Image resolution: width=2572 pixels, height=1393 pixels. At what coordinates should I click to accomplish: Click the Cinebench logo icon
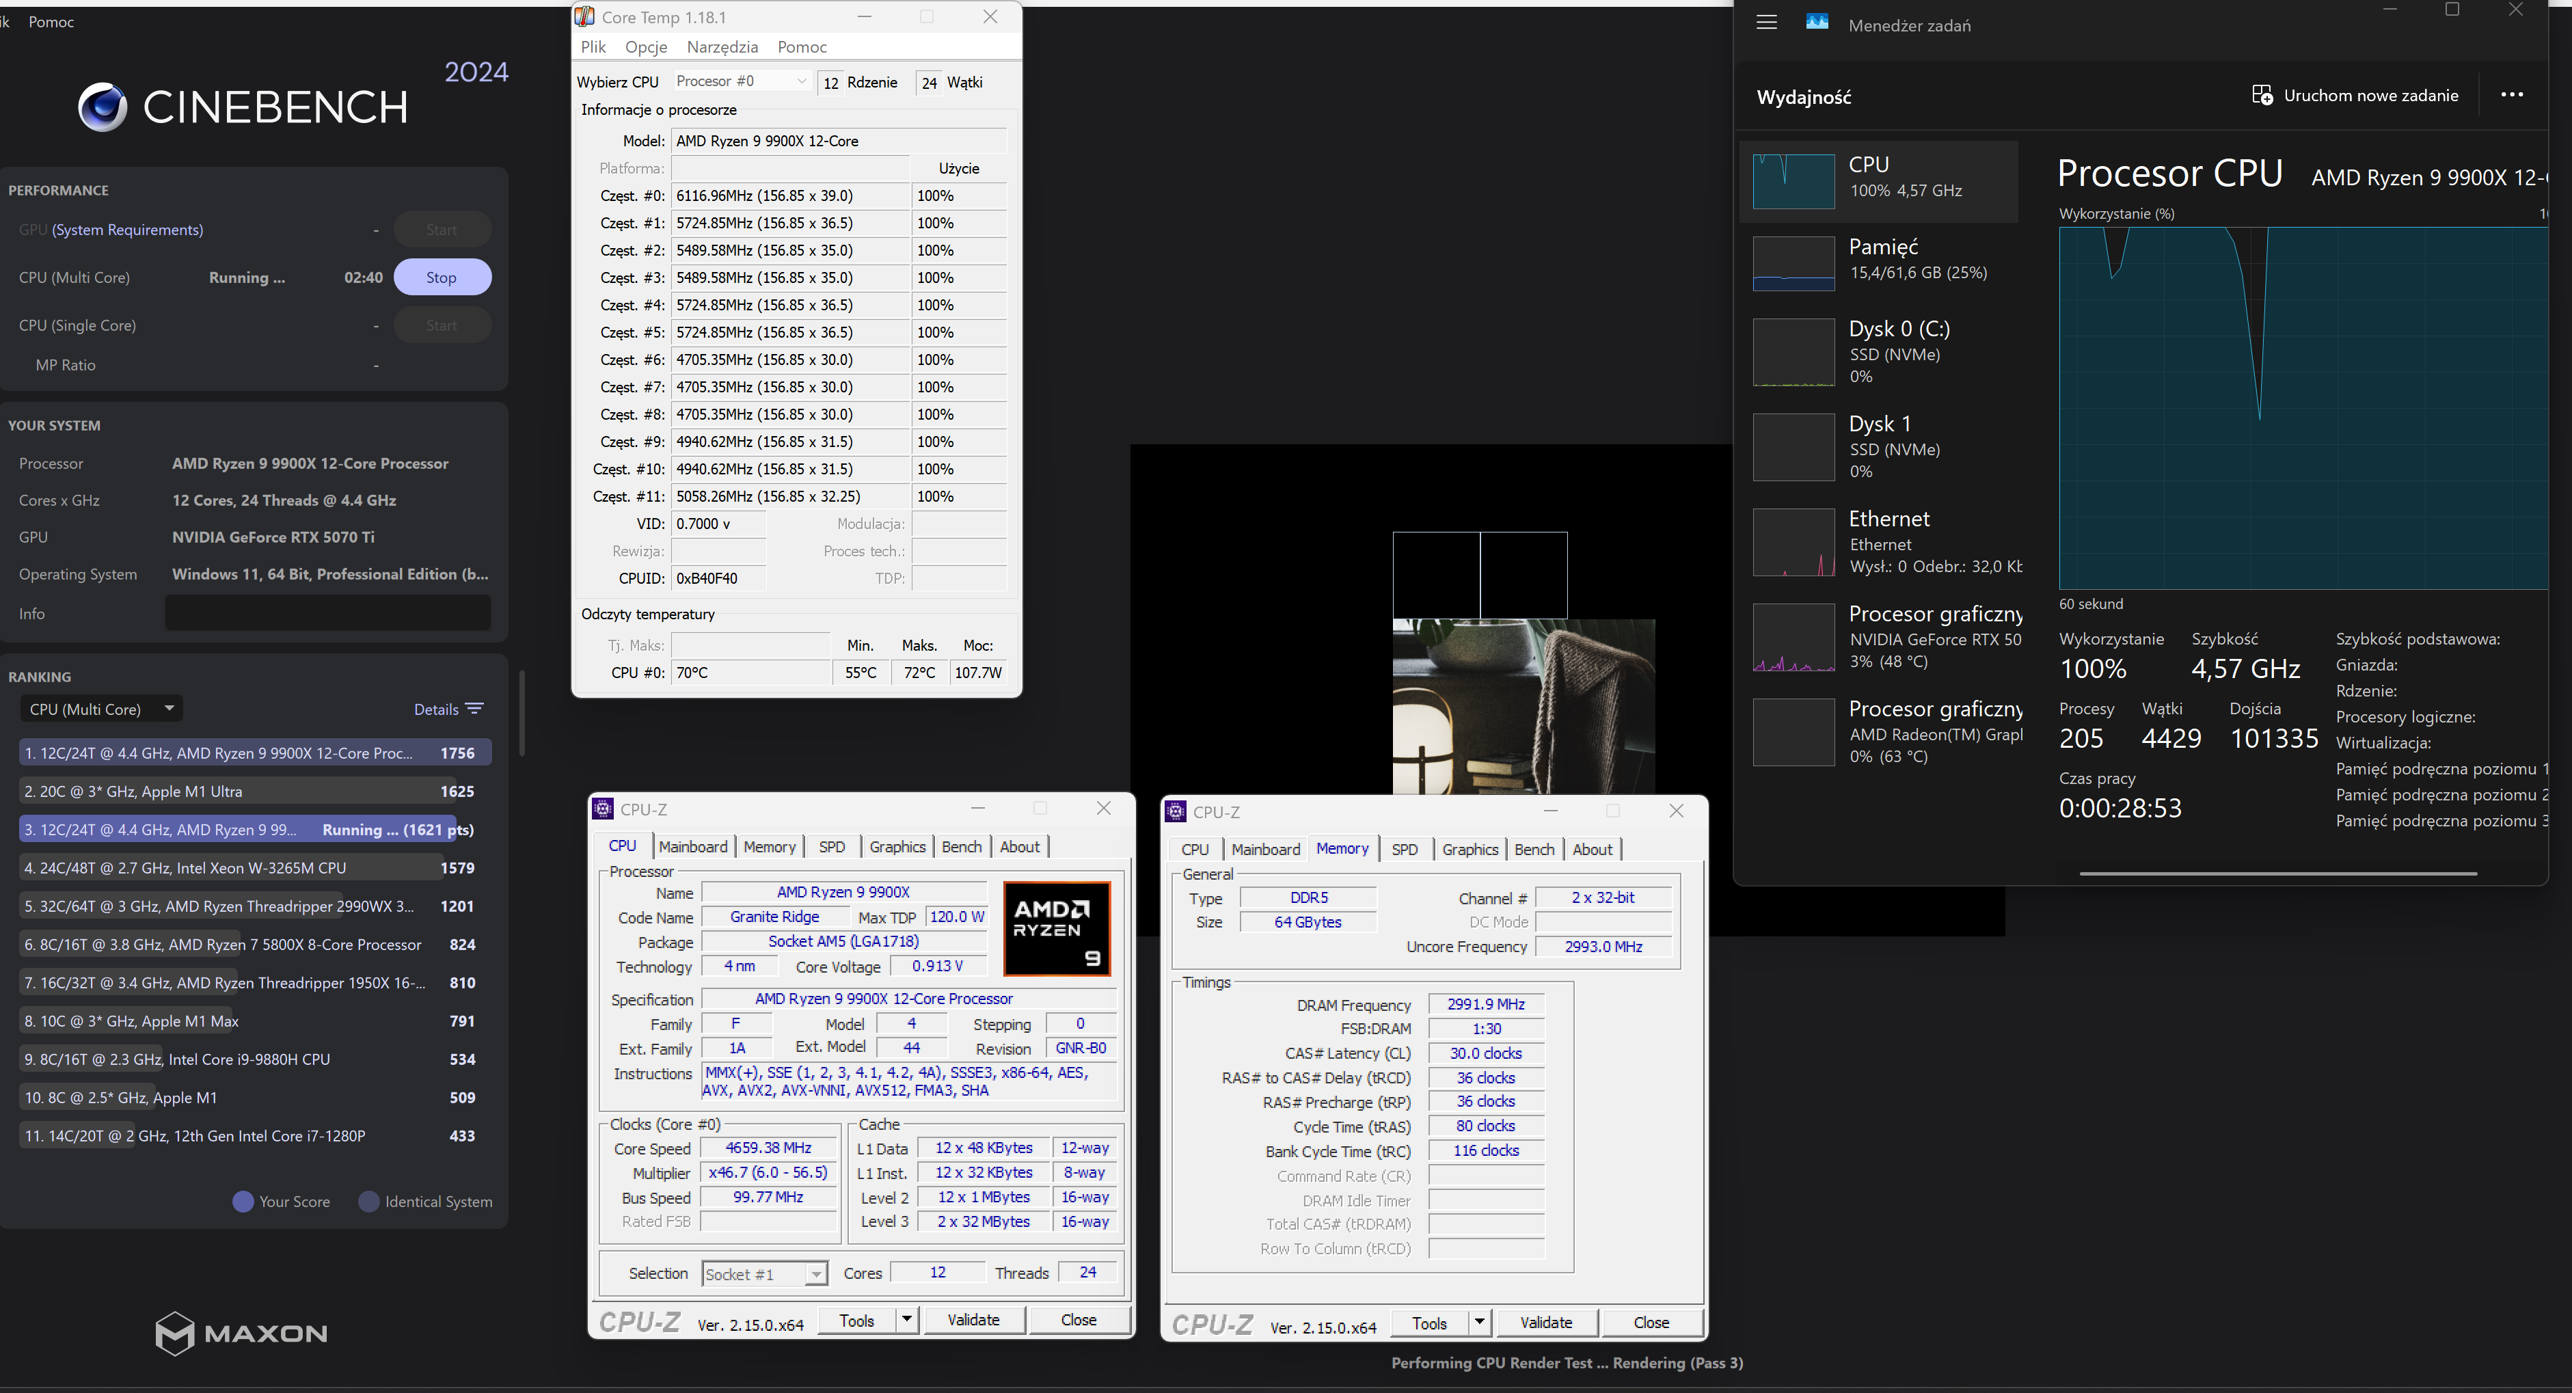103,107
